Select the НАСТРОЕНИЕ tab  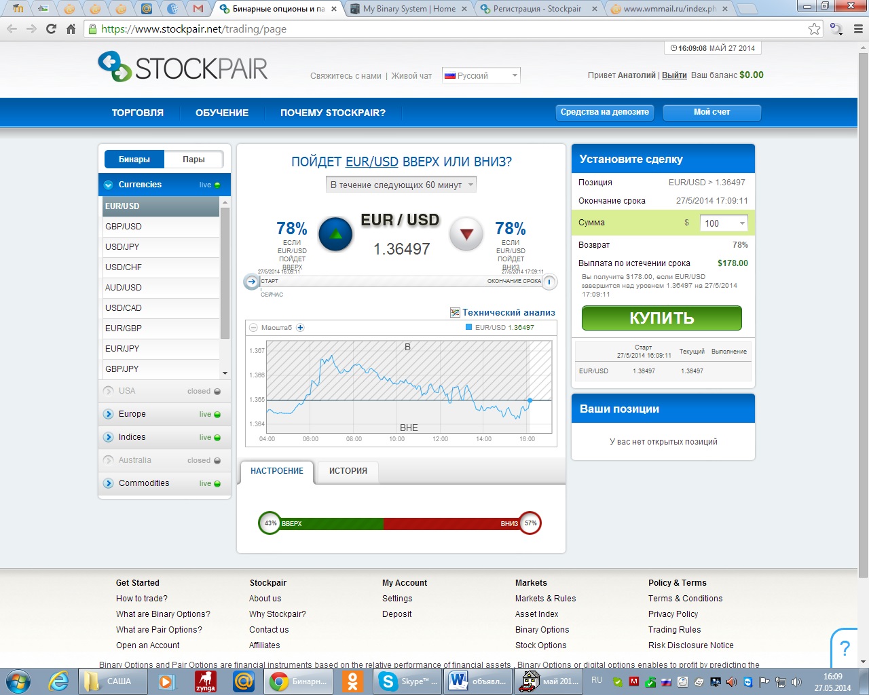point(277,471)
